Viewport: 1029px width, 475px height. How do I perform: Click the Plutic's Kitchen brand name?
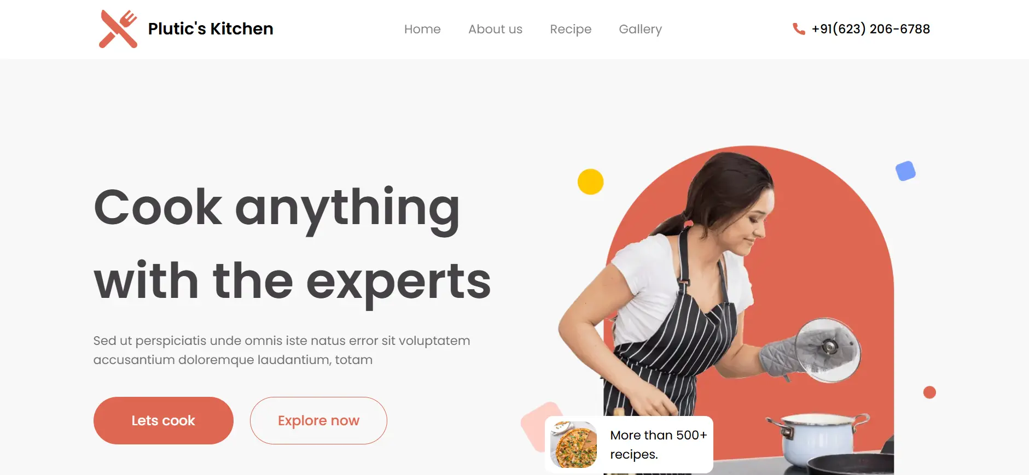pos(211,29)
